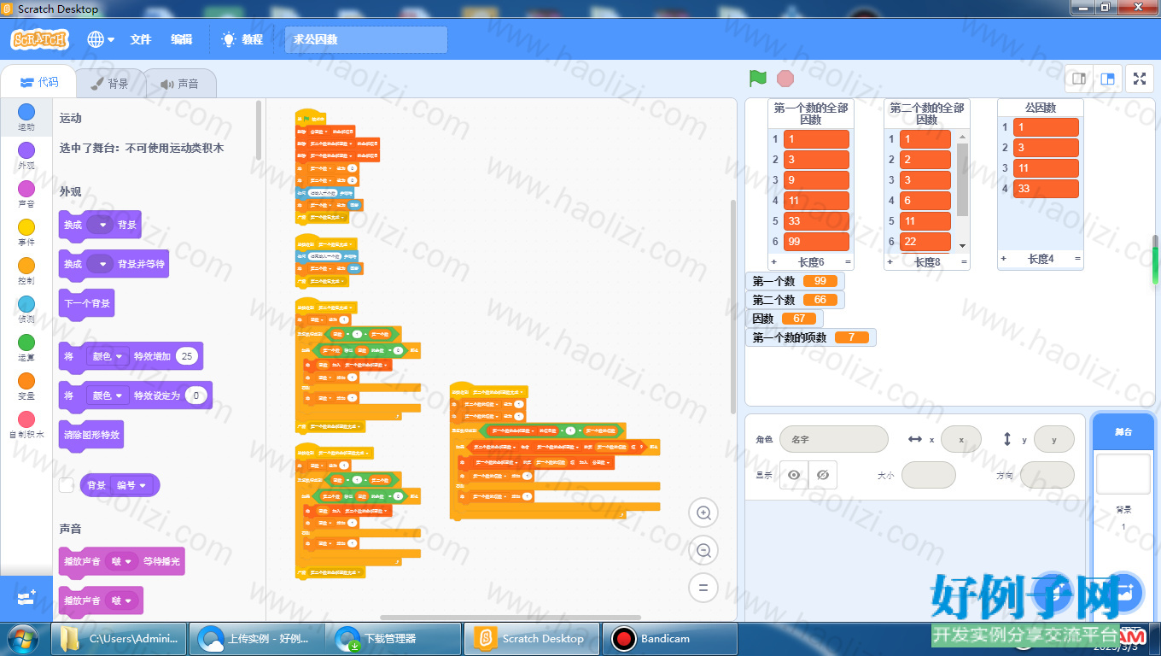This screenshot has height=656, width=1161.
Task: Select the 运动 (Motion) block category circle
Action: click(x=26, y=112)
